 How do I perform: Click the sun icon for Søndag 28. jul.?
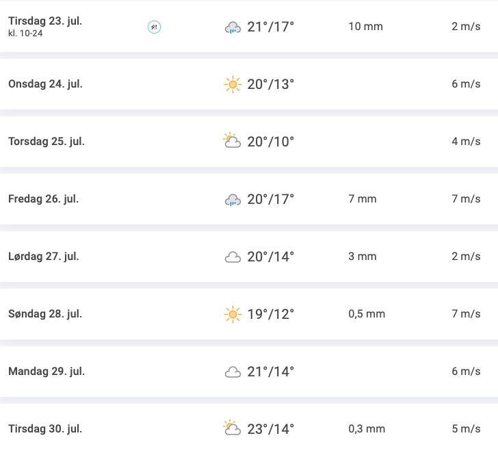pos(233,314)
